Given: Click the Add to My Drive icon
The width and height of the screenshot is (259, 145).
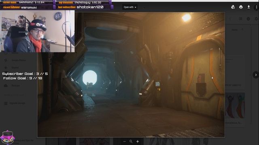Looking at the screenshot, I should point(233,7).
